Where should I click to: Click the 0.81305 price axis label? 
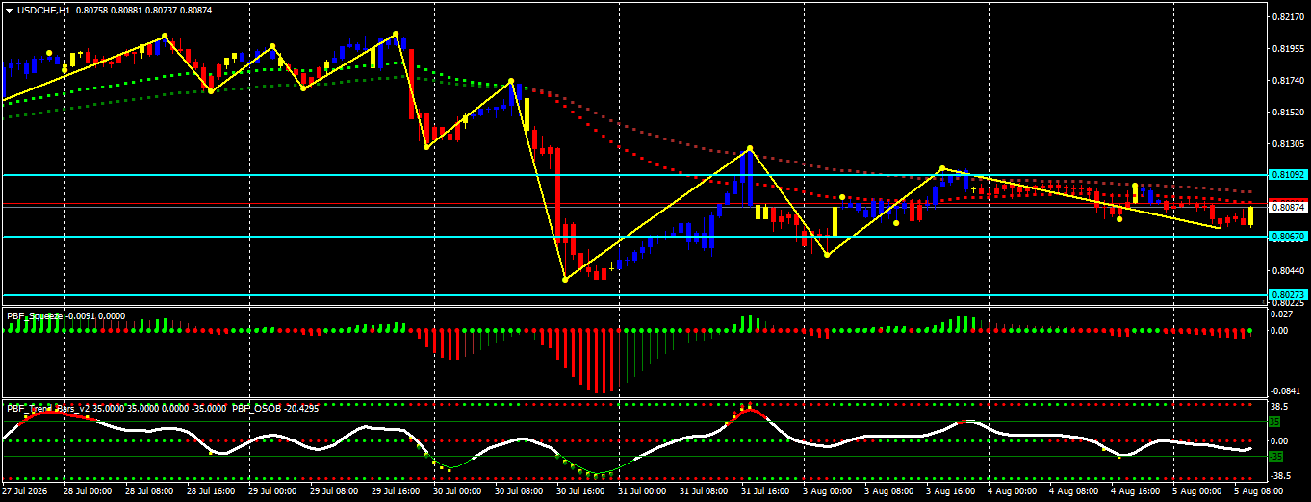(x=1287, y=144)
